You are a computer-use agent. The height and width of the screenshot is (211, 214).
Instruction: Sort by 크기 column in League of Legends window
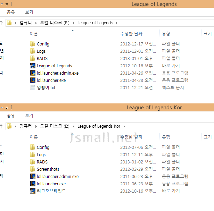[x=208, y=34]
